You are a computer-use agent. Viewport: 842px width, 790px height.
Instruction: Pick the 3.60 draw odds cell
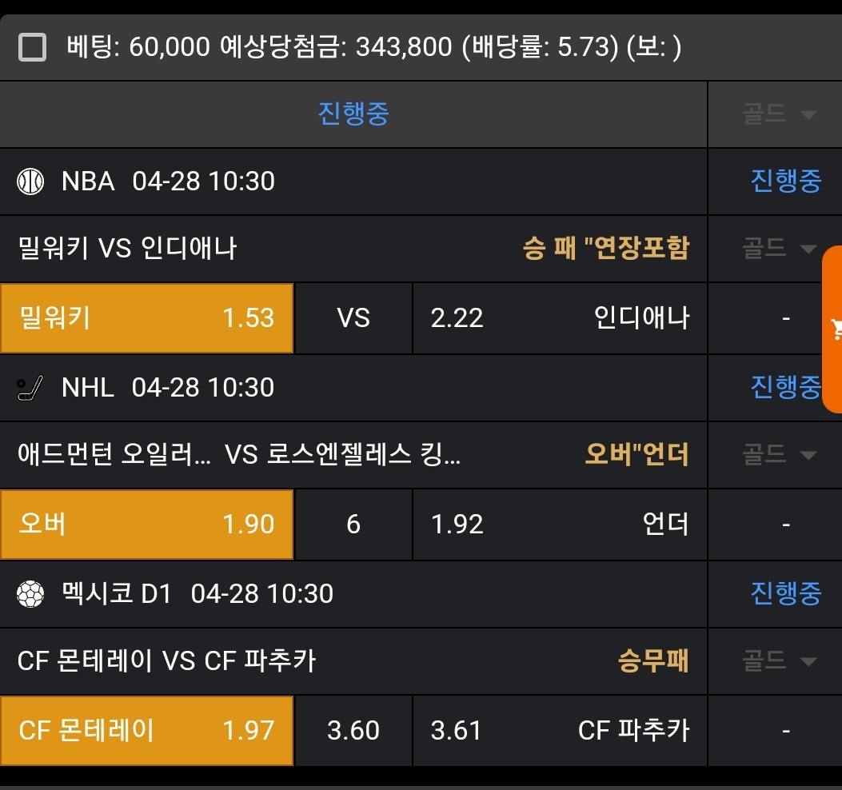pos(353,731)
